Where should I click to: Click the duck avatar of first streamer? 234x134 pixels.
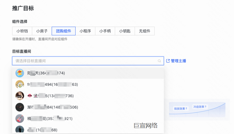20,73
